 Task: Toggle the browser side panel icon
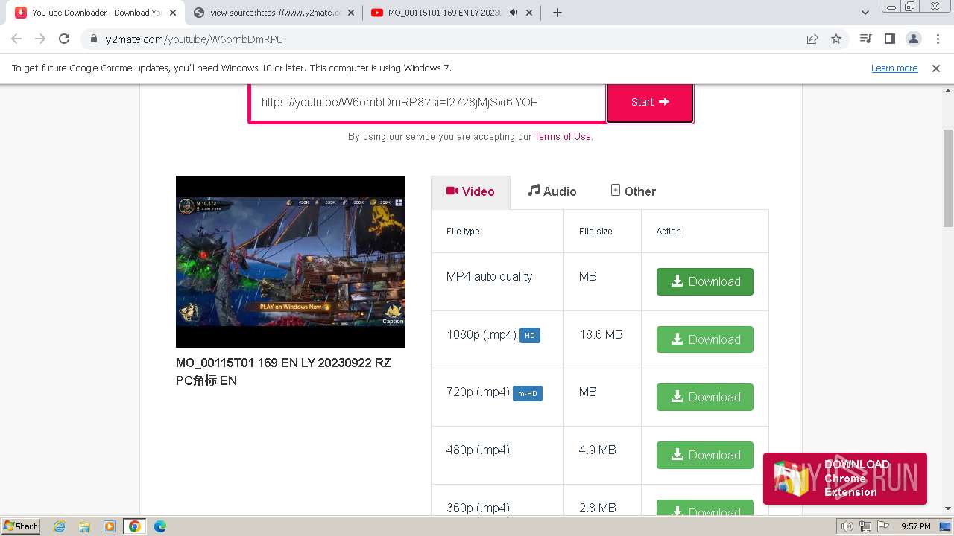click(889, 39)
